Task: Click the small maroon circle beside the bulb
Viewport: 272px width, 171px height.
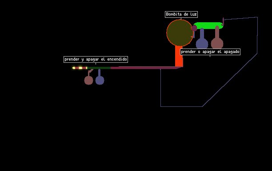Action: (194, 28)
